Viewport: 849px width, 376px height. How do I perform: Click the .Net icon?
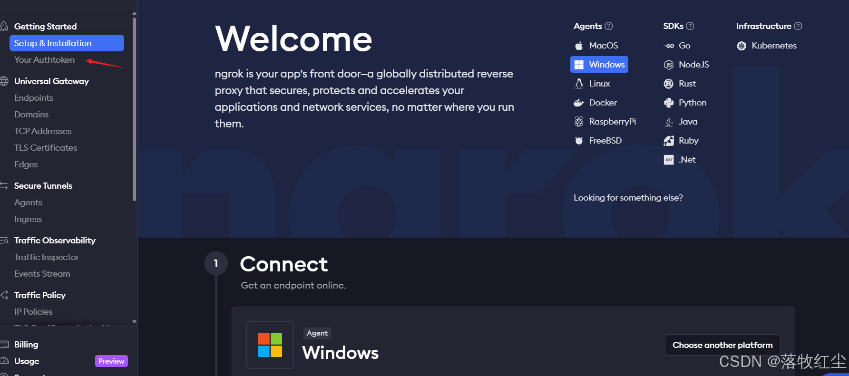point(669,160)
